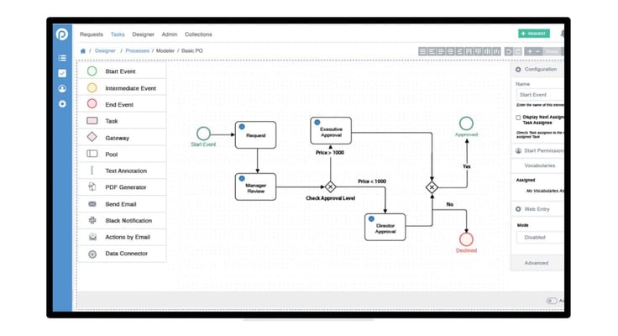The image size is (618, 336).
Task: Click the redo icon in modeler toolbar
Action: 518,51
